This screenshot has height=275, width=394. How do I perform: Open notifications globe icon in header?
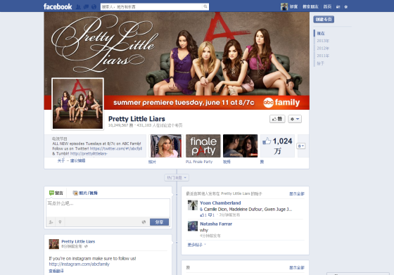(94, 7)
